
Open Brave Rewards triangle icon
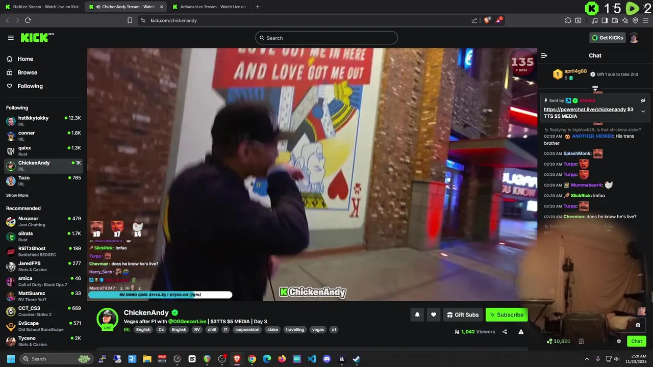499,20
